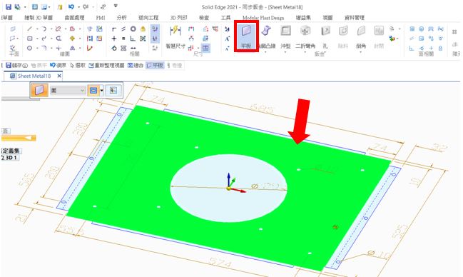Expand the dropdown arrow below 倒角
Viewport: 463px width, 277px height.
[x=361, y=52]
